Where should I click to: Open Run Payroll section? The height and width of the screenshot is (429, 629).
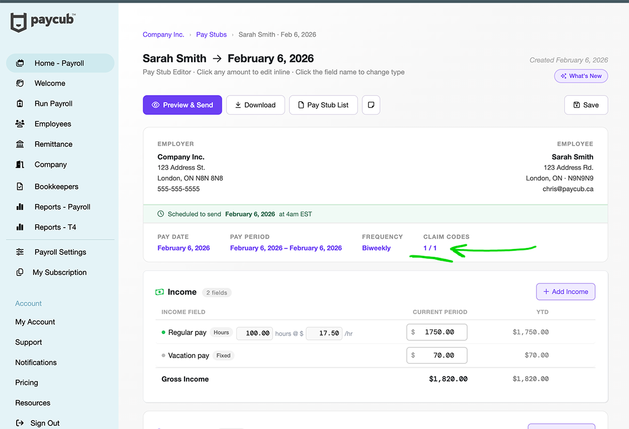tap(53, 104)
